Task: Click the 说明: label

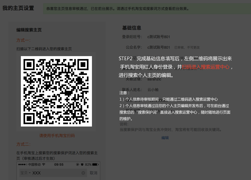Action: point(124,124)
